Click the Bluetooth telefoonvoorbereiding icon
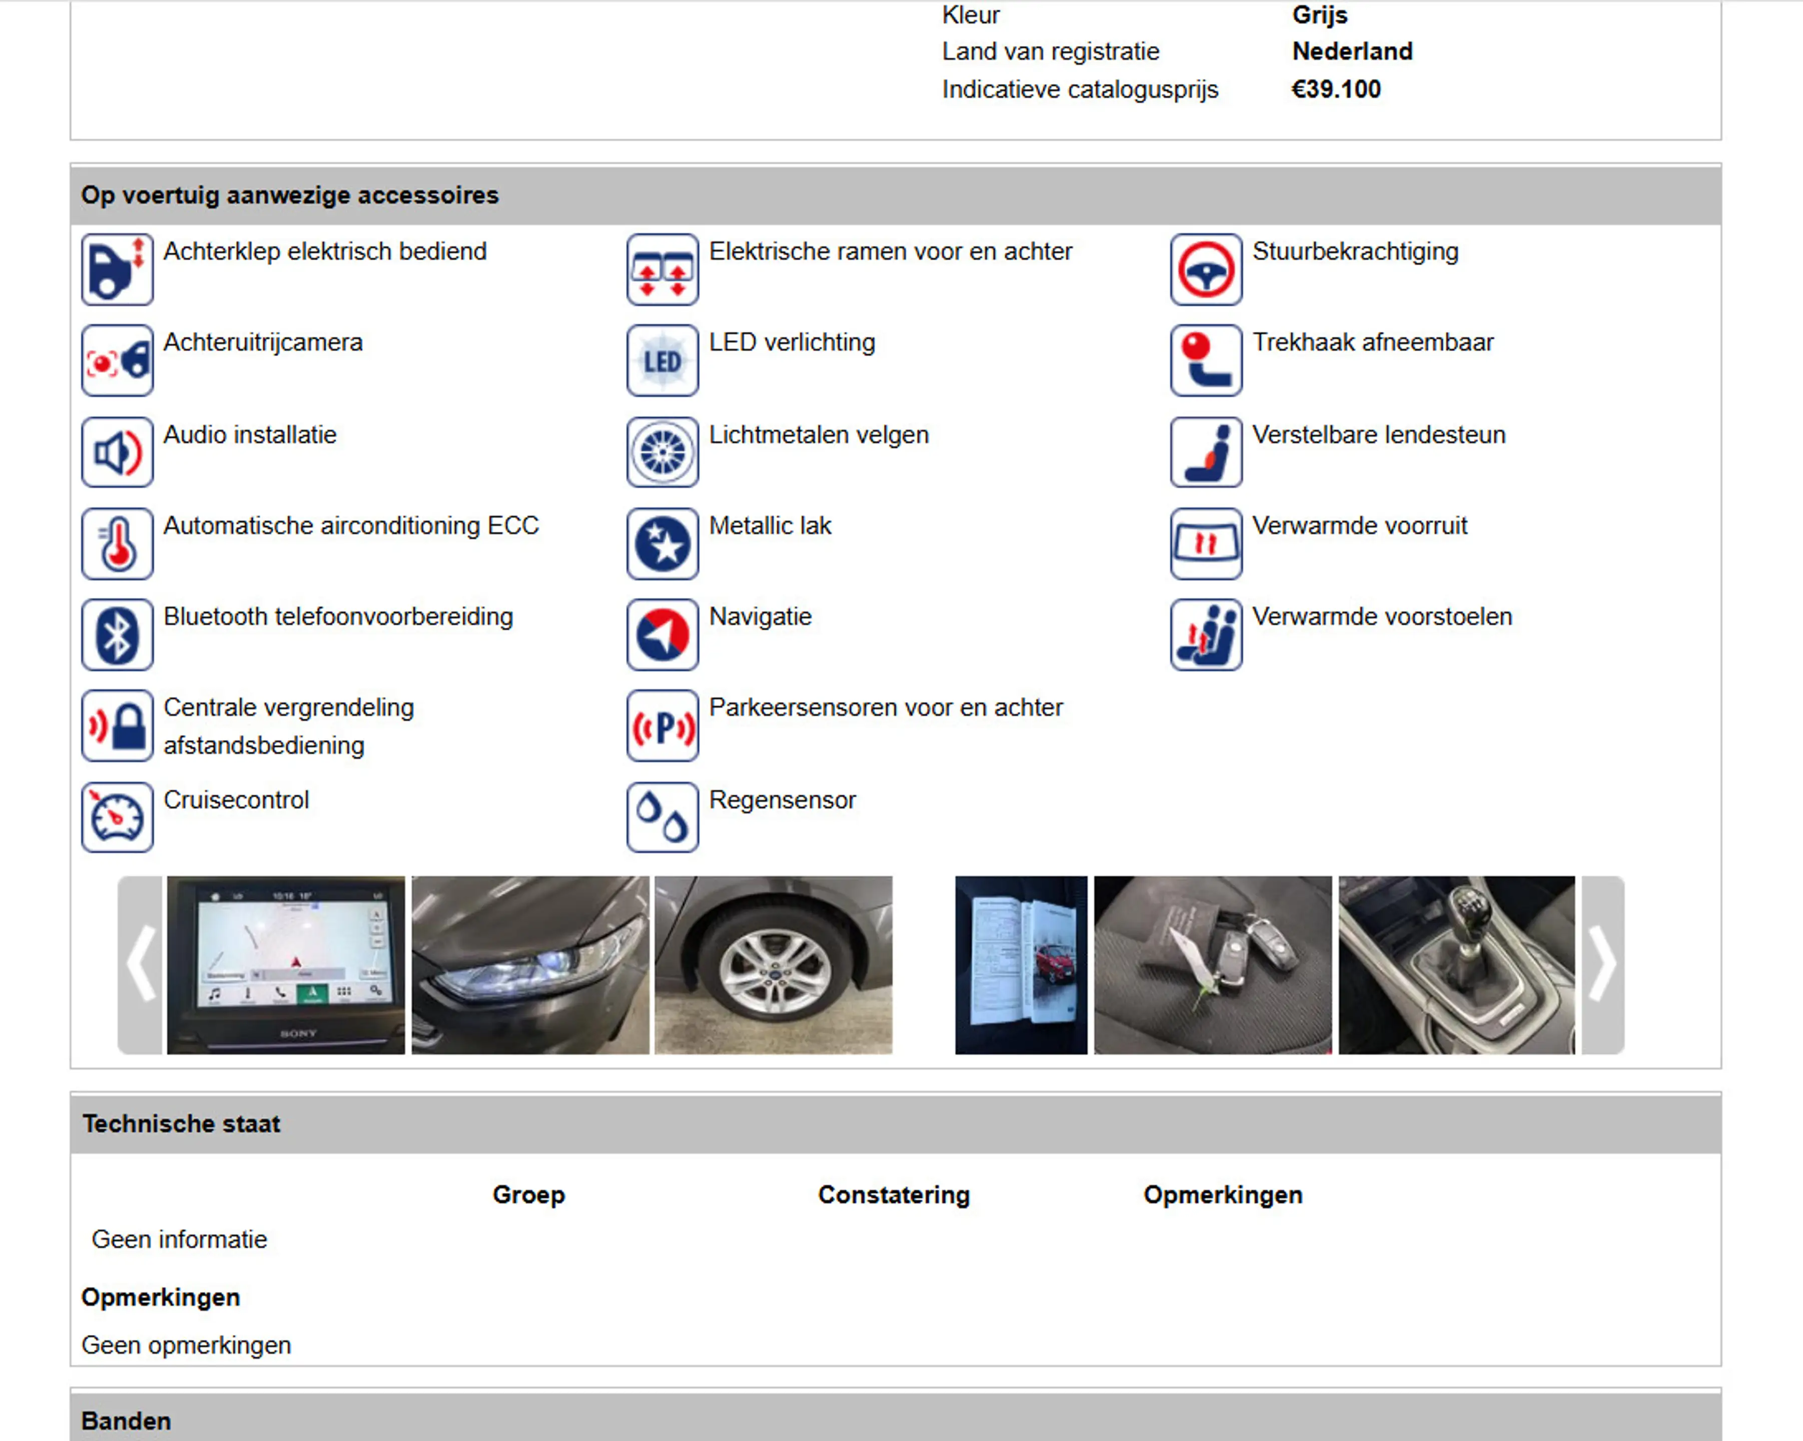This screenshot has width=1803, height=1441. [117, 635]
